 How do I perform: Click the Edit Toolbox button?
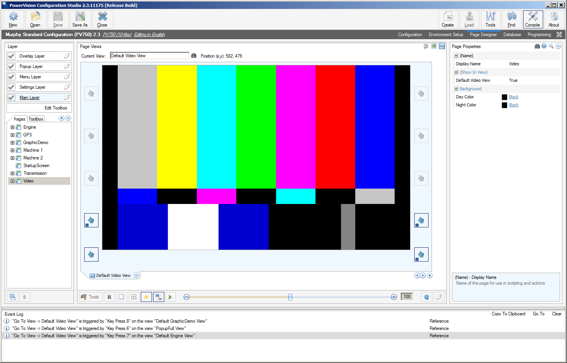[x=56, y=108]
